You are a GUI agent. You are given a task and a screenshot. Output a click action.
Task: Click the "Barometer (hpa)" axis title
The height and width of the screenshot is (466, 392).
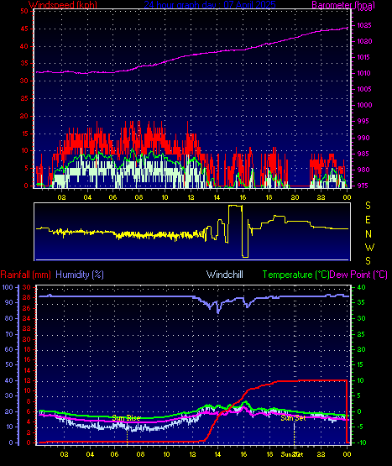coord(343,5)
